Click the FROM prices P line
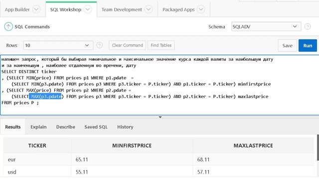The width and height of the screenshot is (319, 179). 20,103
